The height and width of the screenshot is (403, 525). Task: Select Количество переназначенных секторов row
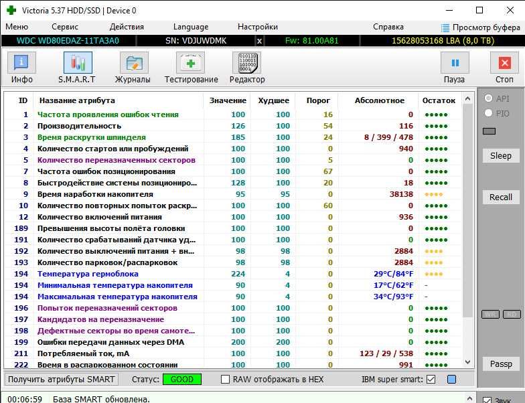[x=233, y=160]
